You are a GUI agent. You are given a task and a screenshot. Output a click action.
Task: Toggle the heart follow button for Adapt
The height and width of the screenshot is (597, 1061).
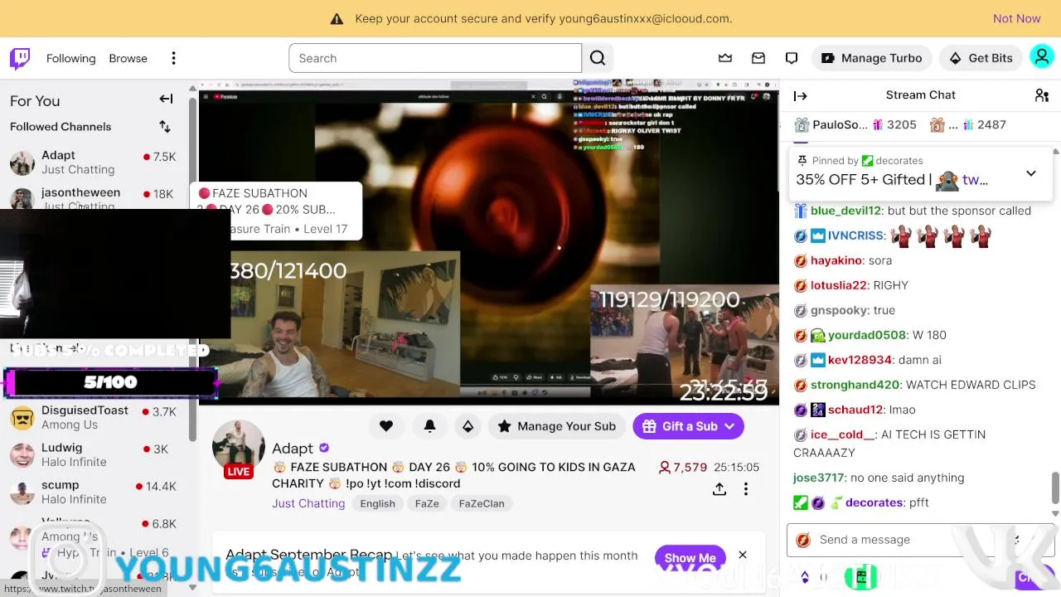pos(386,426)
